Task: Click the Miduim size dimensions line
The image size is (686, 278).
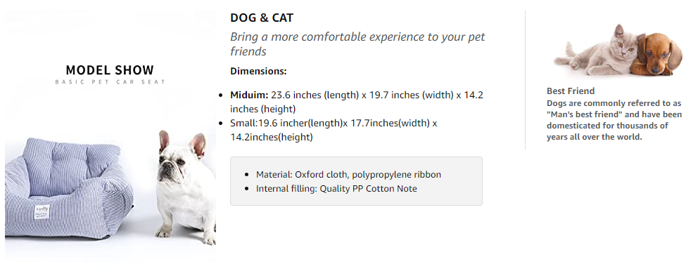Action: pyautogui.click(x=357, y=102)
